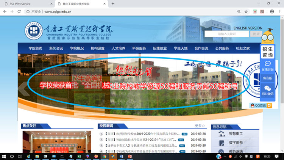The image size is (284, 160).
Task: Open Excel from the taskbar
Action: pyautogui.click(x=79, y=156)
